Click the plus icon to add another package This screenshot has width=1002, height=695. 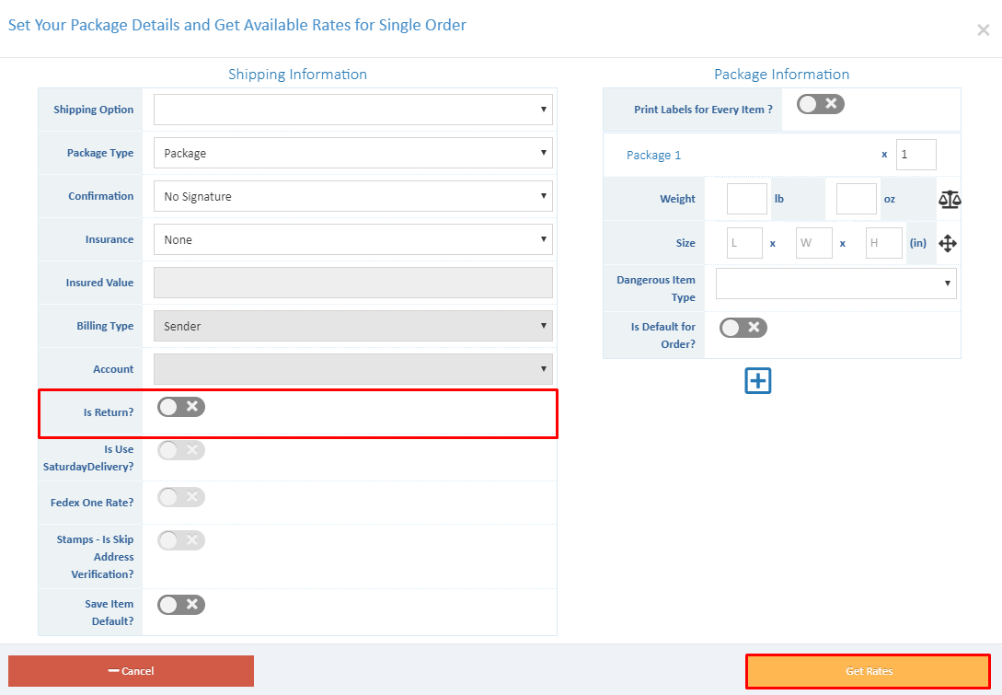(x=758, y=380)
